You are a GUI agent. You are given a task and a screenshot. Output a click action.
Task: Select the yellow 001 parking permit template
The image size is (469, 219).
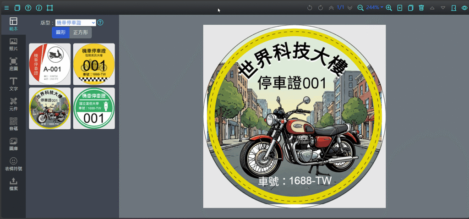(x=94, y=64)
